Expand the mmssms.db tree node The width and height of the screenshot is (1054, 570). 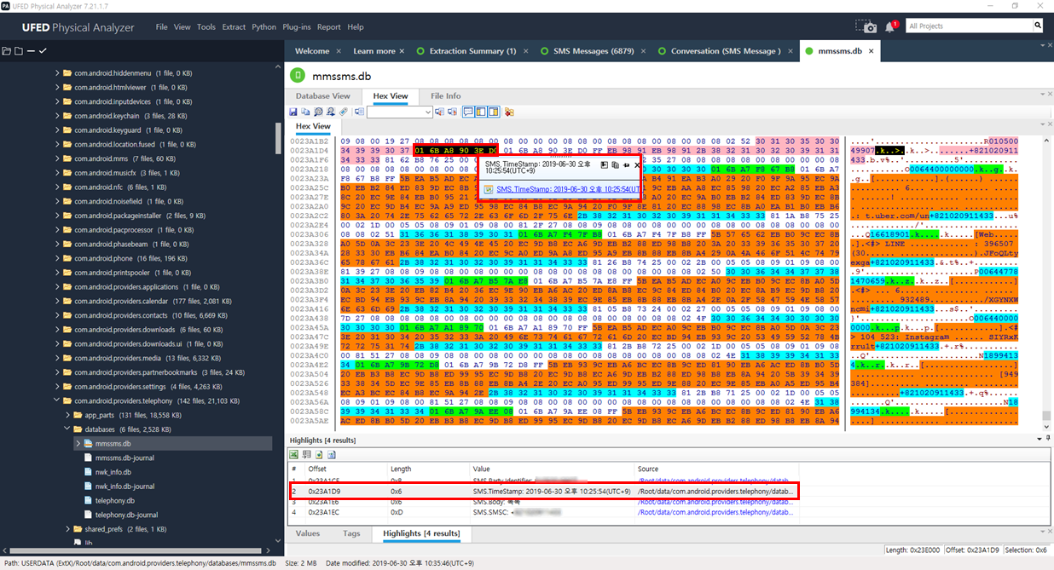pos(77,444)
